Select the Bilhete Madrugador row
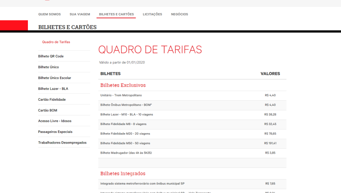 192,153
